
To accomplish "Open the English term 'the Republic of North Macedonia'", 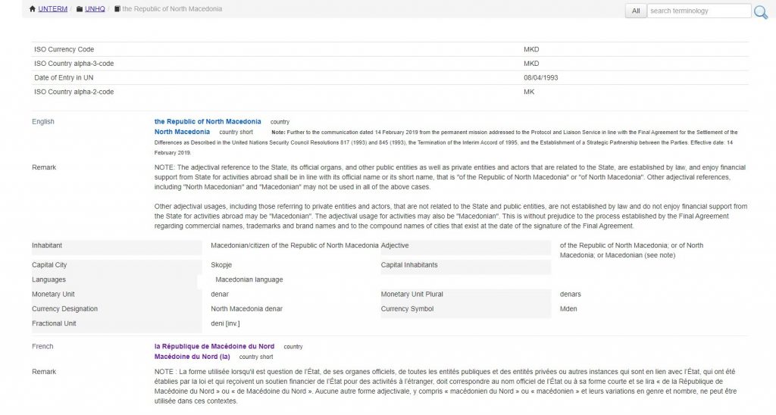I will pyautogui.click(x=208, y=121).
